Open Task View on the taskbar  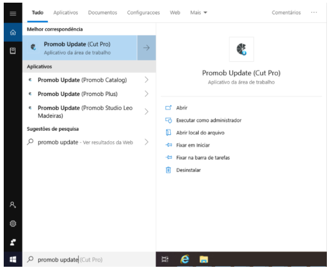pos(165,259)
